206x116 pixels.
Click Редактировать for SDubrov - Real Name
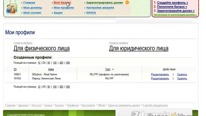[160, 74]
